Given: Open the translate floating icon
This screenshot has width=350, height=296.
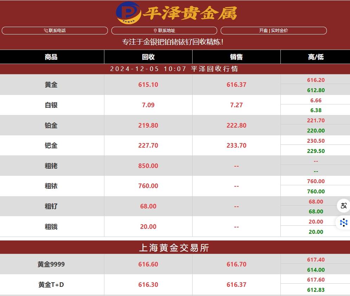Looking at the screenshot, I should coord(344,206).
